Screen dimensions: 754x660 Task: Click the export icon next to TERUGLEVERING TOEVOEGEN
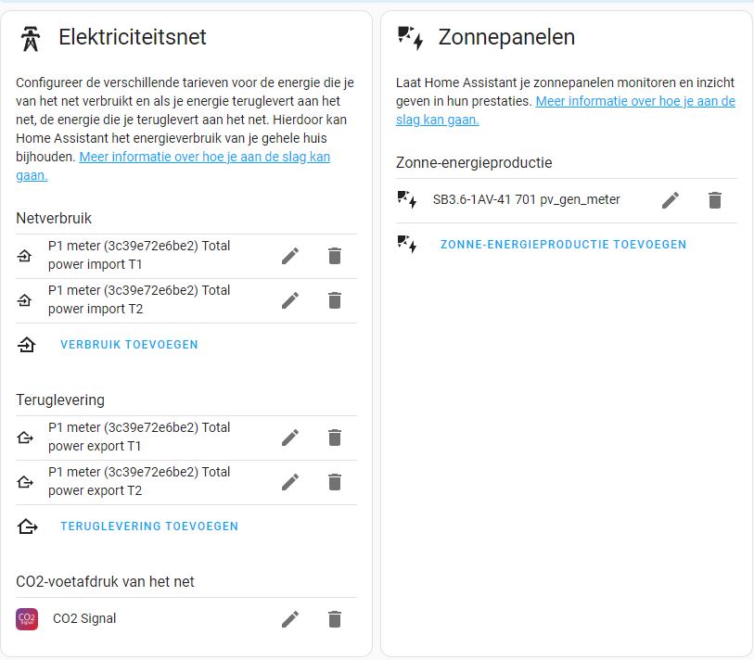(x=27, y=526)
